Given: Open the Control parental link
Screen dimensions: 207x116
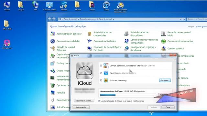Looking at the screenshot, I should click(x=176, y=49).
